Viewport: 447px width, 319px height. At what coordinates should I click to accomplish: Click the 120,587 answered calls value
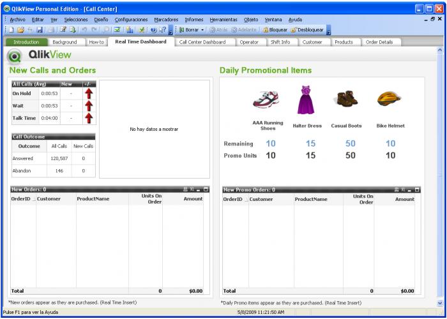click(59, 159)
